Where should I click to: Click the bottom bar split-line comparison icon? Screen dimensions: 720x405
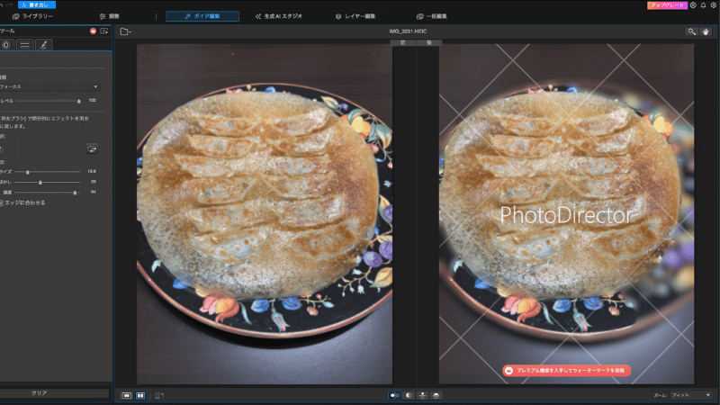422,395
